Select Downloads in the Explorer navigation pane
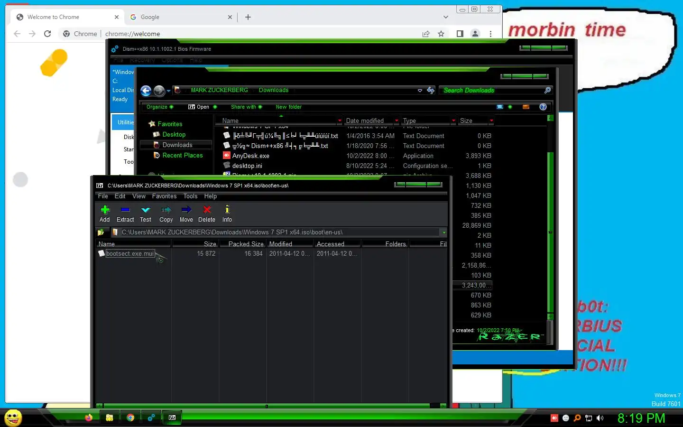The height and width of the screenshot is (427, 683). (x=177, y=145)
